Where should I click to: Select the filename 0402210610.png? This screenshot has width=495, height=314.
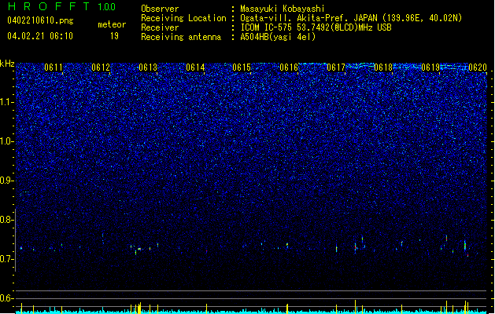tap(40, 21)
